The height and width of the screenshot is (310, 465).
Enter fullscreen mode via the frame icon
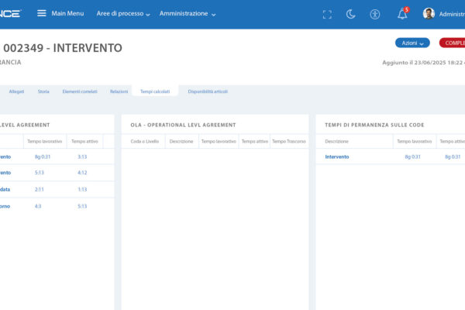[327, 14]
